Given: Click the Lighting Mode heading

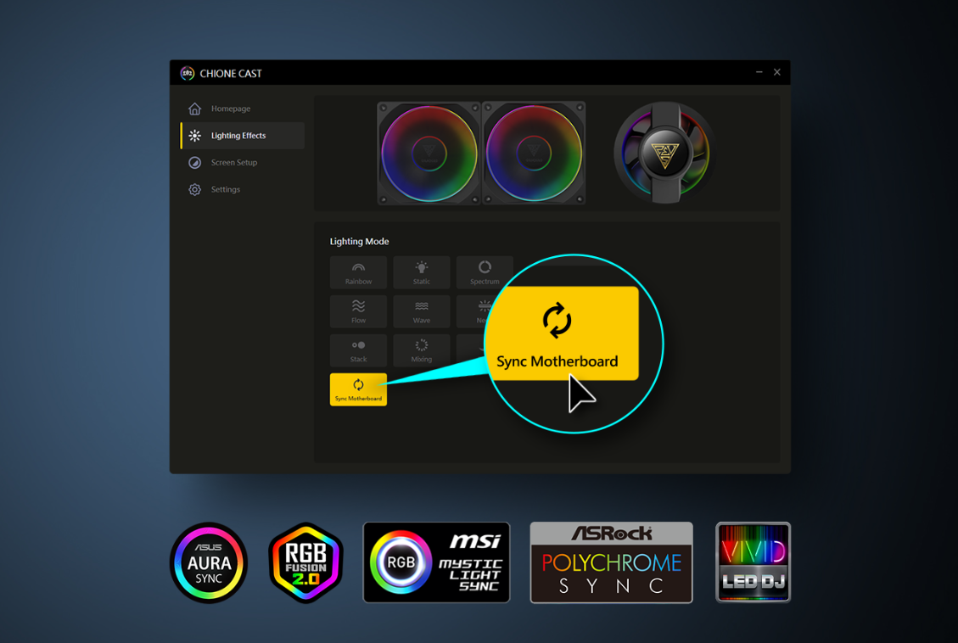Looking at the screenshot, I should (359, 241).
